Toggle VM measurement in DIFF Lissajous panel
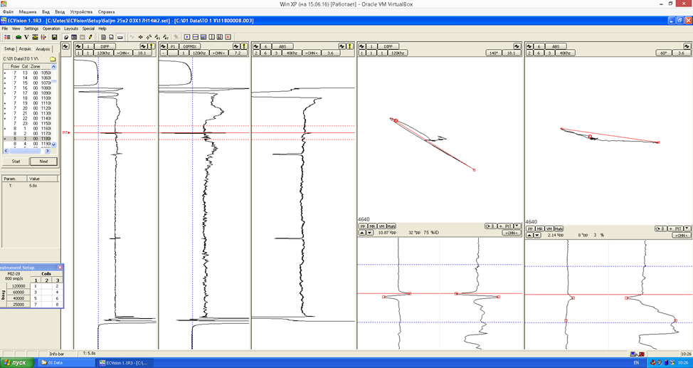Screen dimensions: 693x368 coord(381,226)
